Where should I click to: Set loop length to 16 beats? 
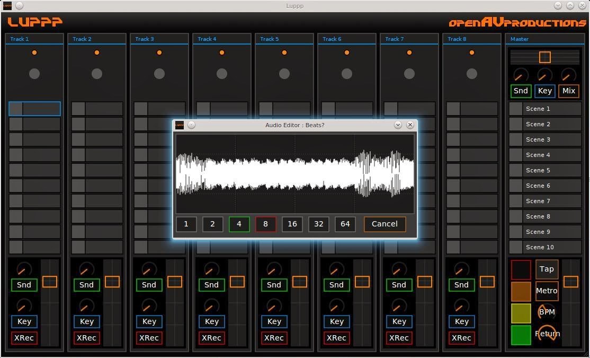click(x=292, y=224)
